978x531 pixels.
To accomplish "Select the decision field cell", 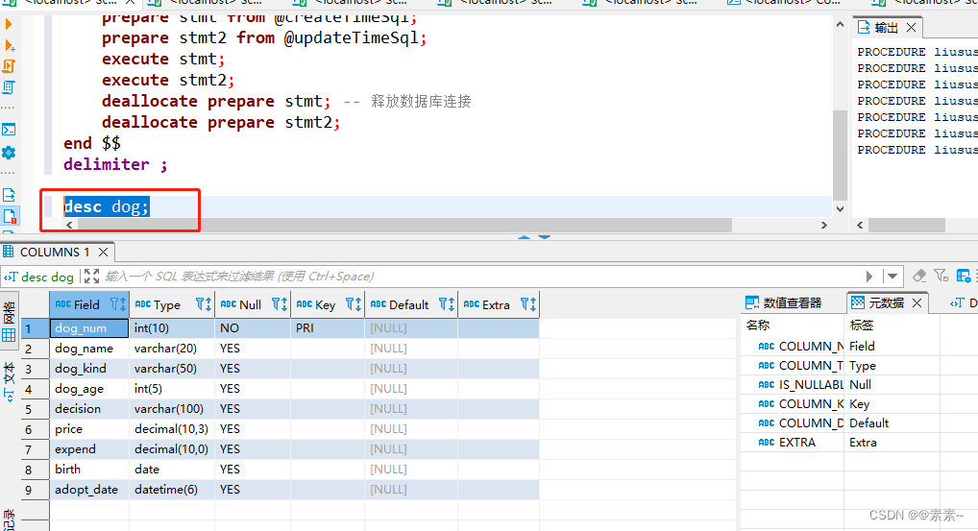I will [x=89, y=409].
